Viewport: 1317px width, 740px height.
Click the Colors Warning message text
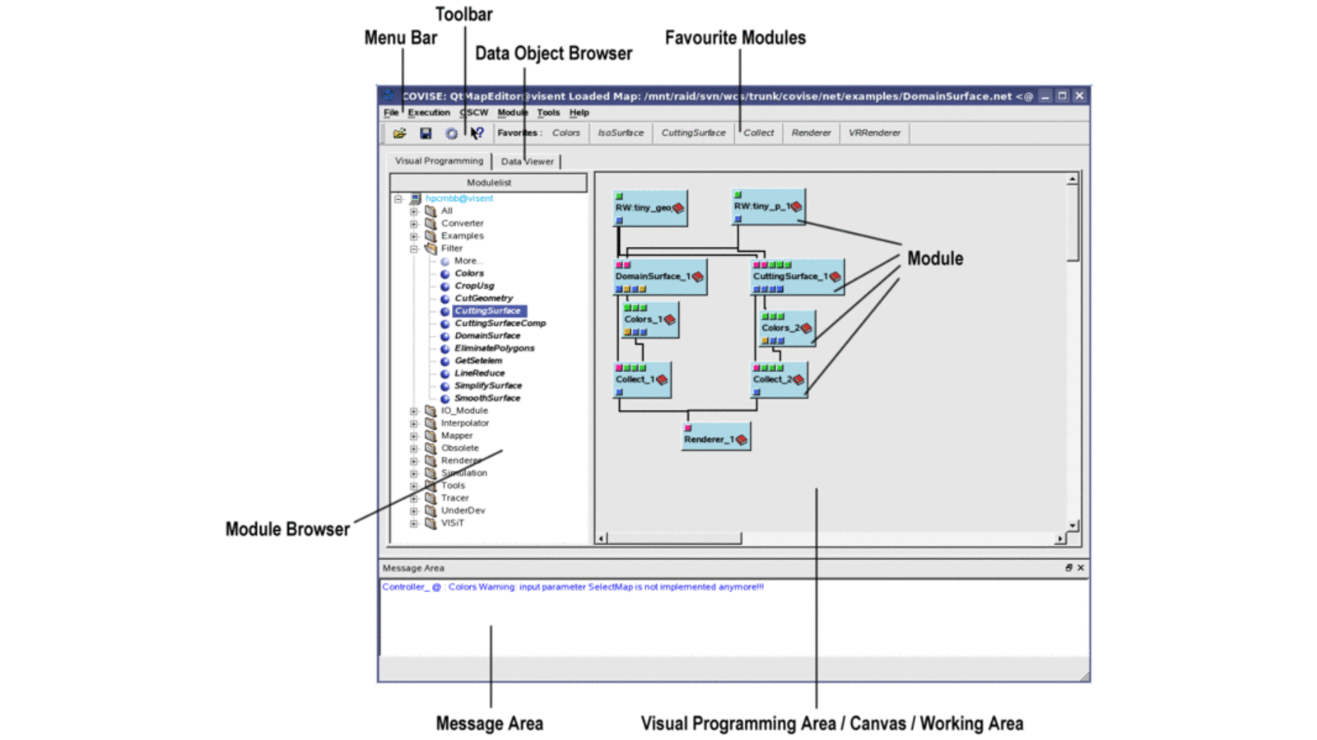(573, 587)
